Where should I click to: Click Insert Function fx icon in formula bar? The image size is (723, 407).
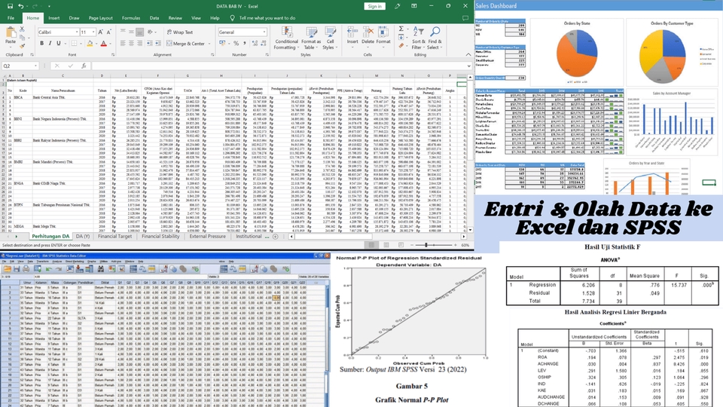pos(84,66)
